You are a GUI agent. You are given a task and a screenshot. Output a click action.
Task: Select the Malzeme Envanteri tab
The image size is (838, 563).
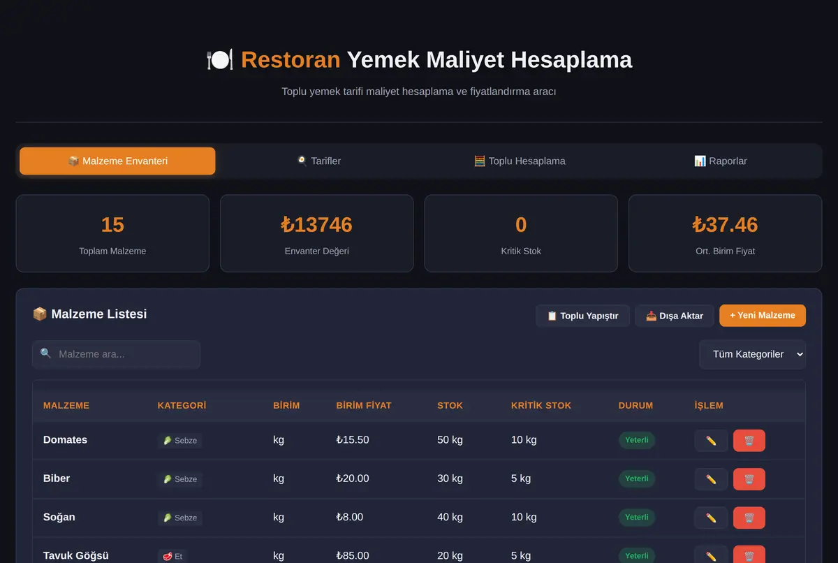click(x=117, y=161)
